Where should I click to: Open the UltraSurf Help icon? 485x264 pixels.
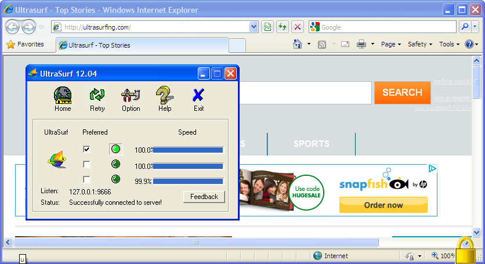tap(165, 97)
